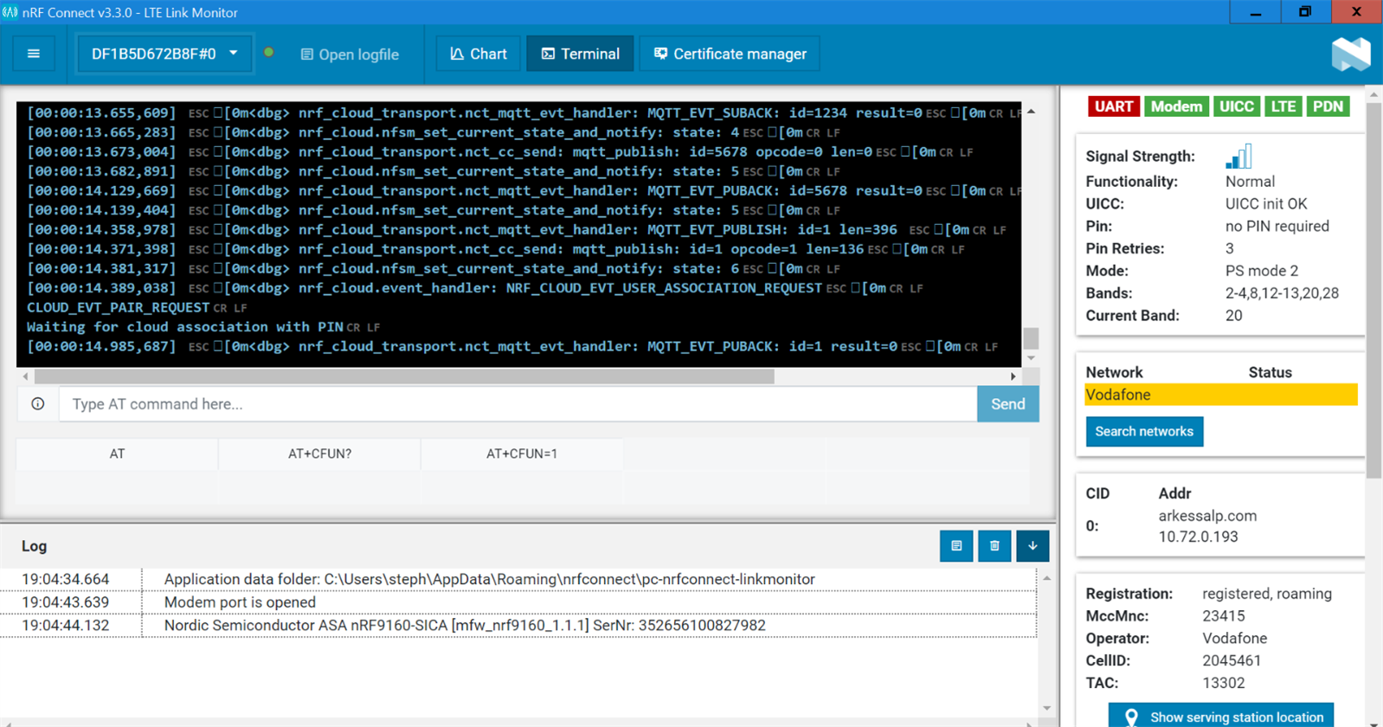Screen dimensions: 1383x727
Task: Select the Vodafone network row
Action: pos(1220,395)
